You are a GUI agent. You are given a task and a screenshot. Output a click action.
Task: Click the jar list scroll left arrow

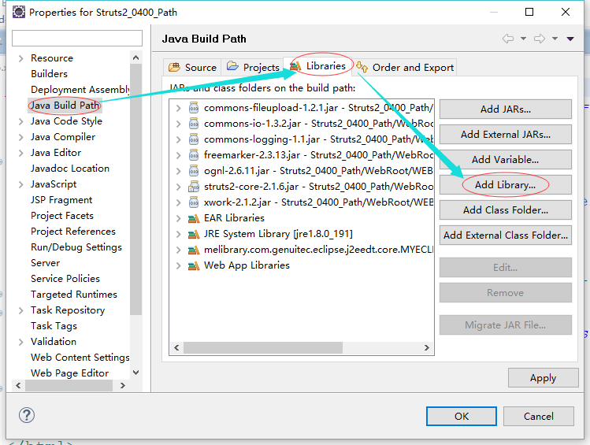(176, 347)
